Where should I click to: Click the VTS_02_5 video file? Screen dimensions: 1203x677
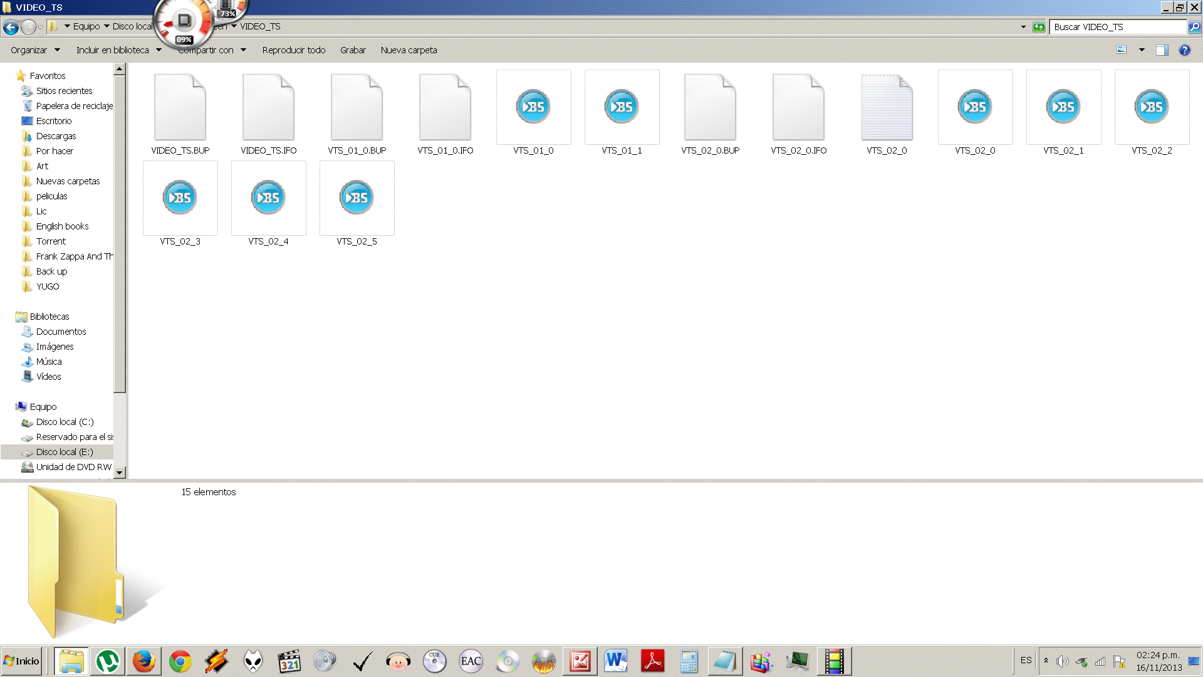[x=357, y=199]
